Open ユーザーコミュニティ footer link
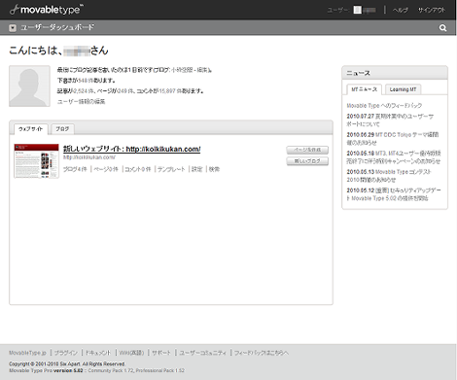 (202, 353)
